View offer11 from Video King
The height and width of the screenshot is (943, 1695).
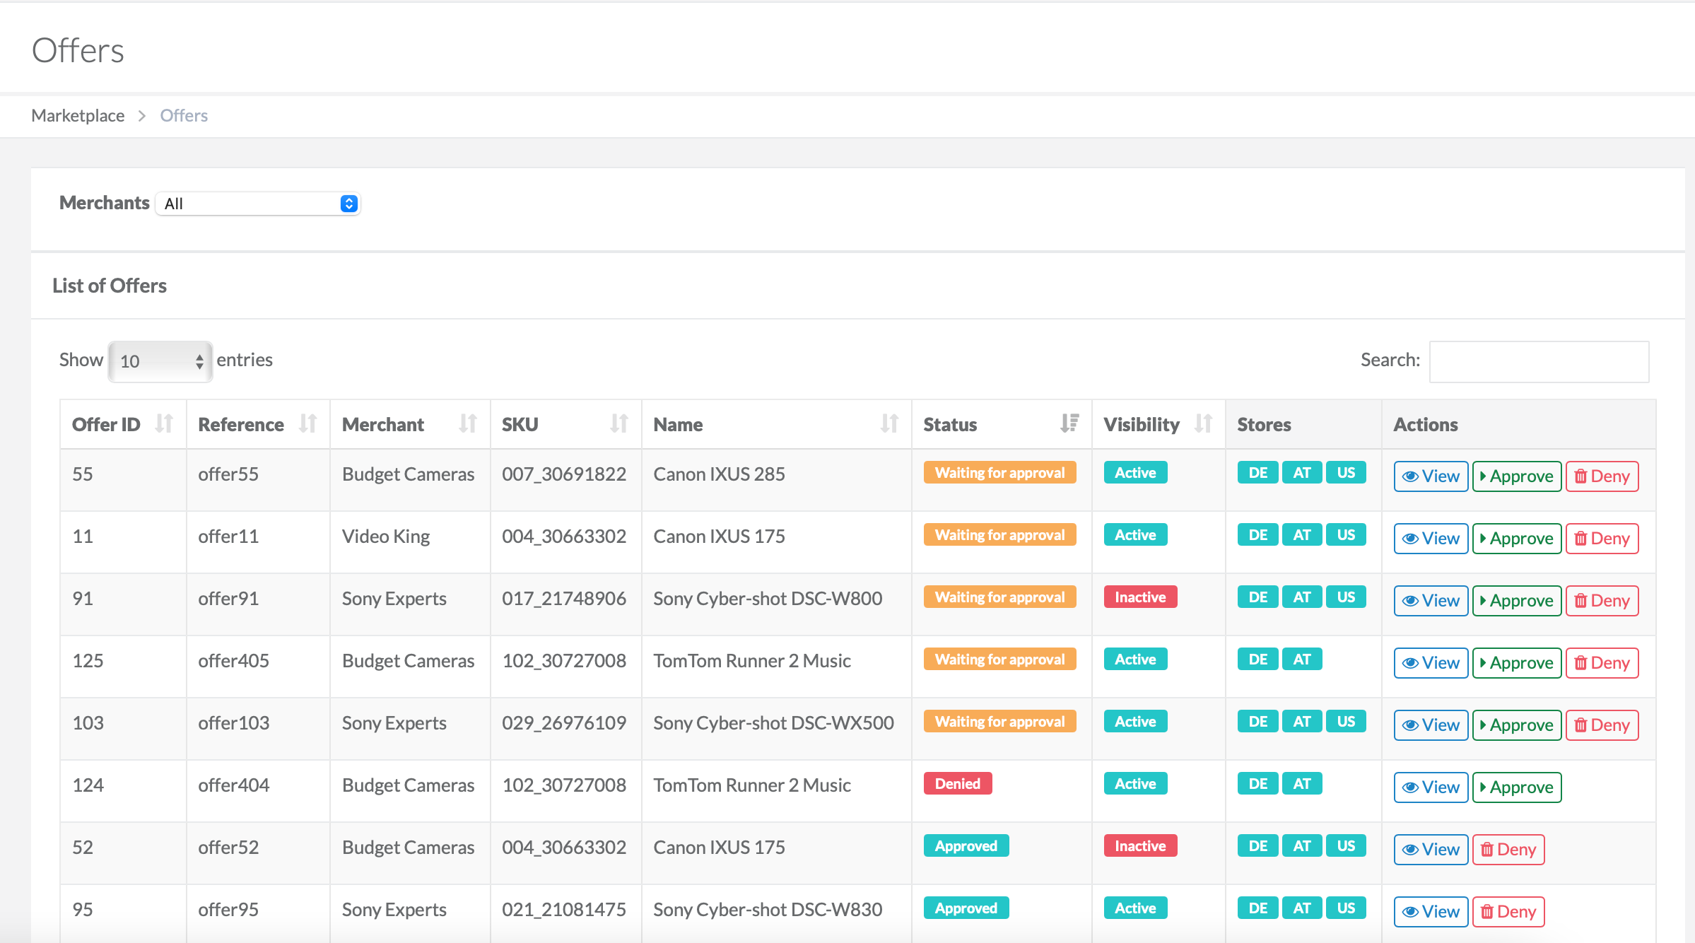tap(1431, 538)
